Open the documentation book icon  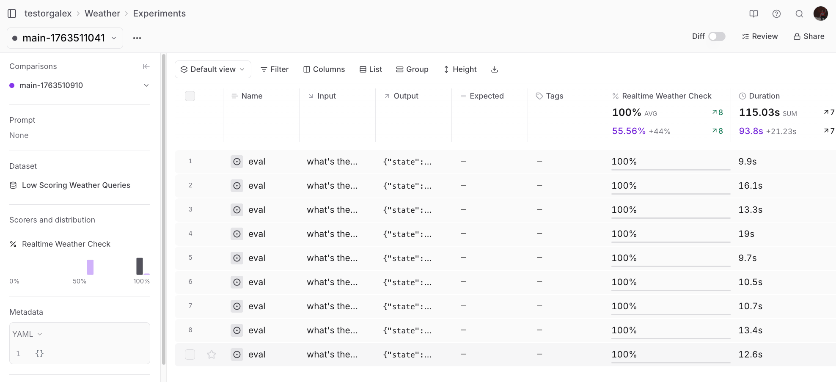753,14
